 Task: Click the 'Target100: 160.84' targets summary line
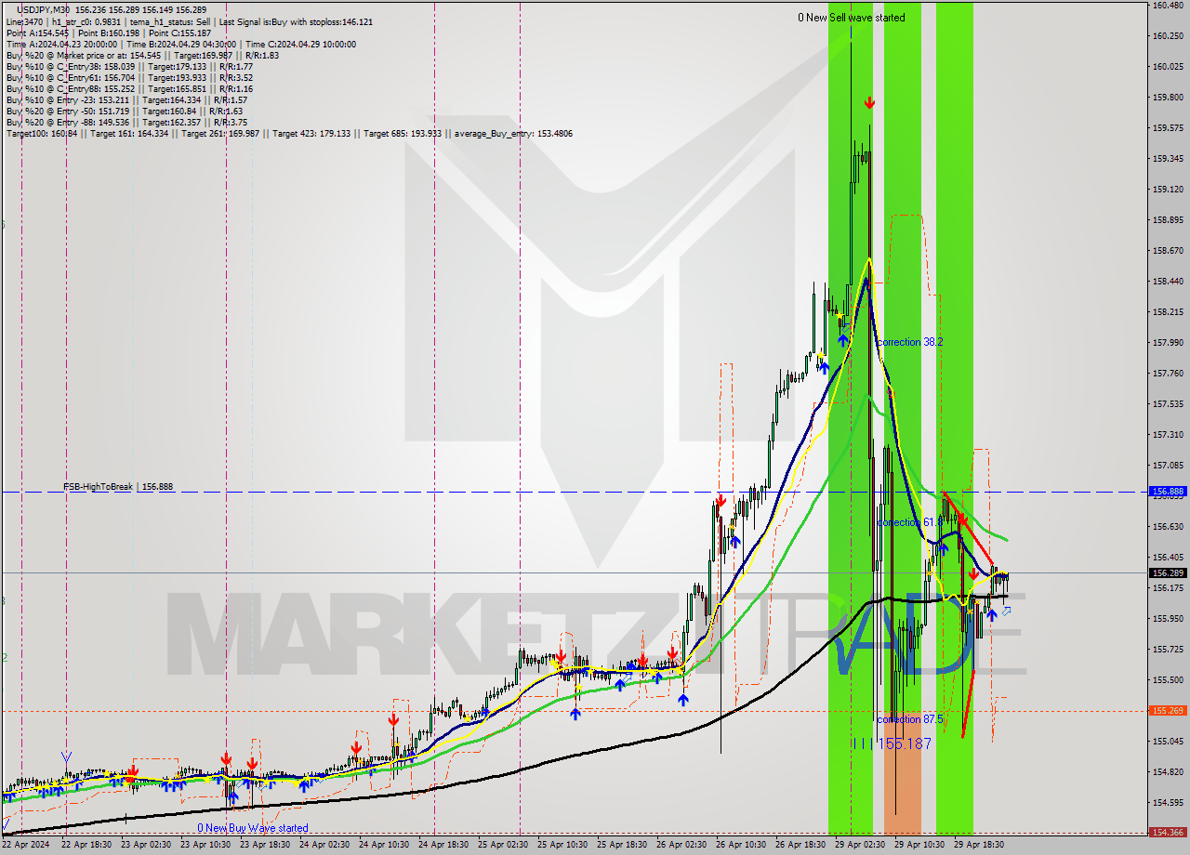click(x=289, y=134)
